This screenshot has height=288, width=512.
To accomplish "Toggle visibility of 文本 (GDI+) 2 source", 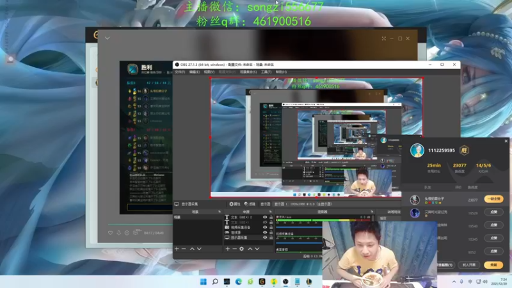I will coord(265,217).
